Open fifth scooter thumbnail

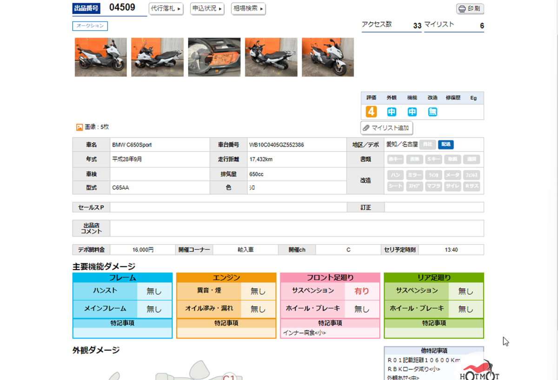coord(328,57)
